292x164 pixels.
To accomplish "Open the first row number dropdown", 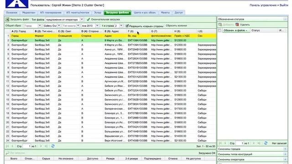I will click(121, 26).
